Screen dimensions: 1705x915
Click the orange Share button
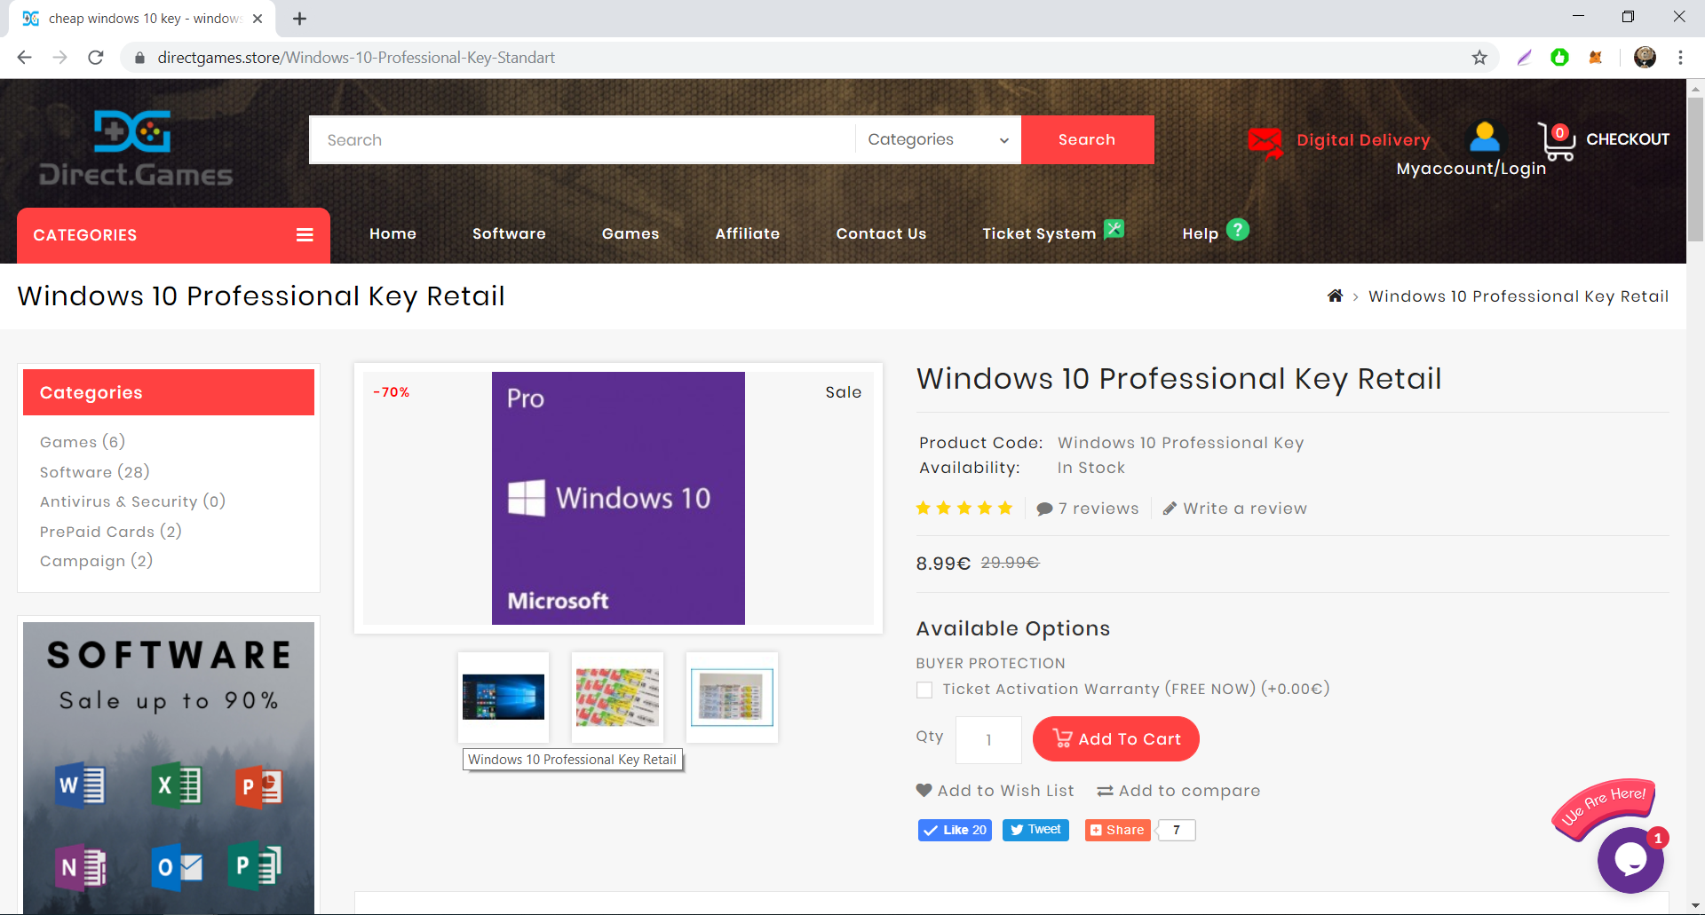click(1117, 830)
